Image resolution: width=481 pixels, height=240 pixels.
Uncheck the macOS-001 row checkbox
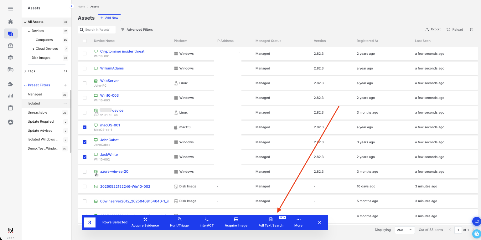tap(85, 127)
